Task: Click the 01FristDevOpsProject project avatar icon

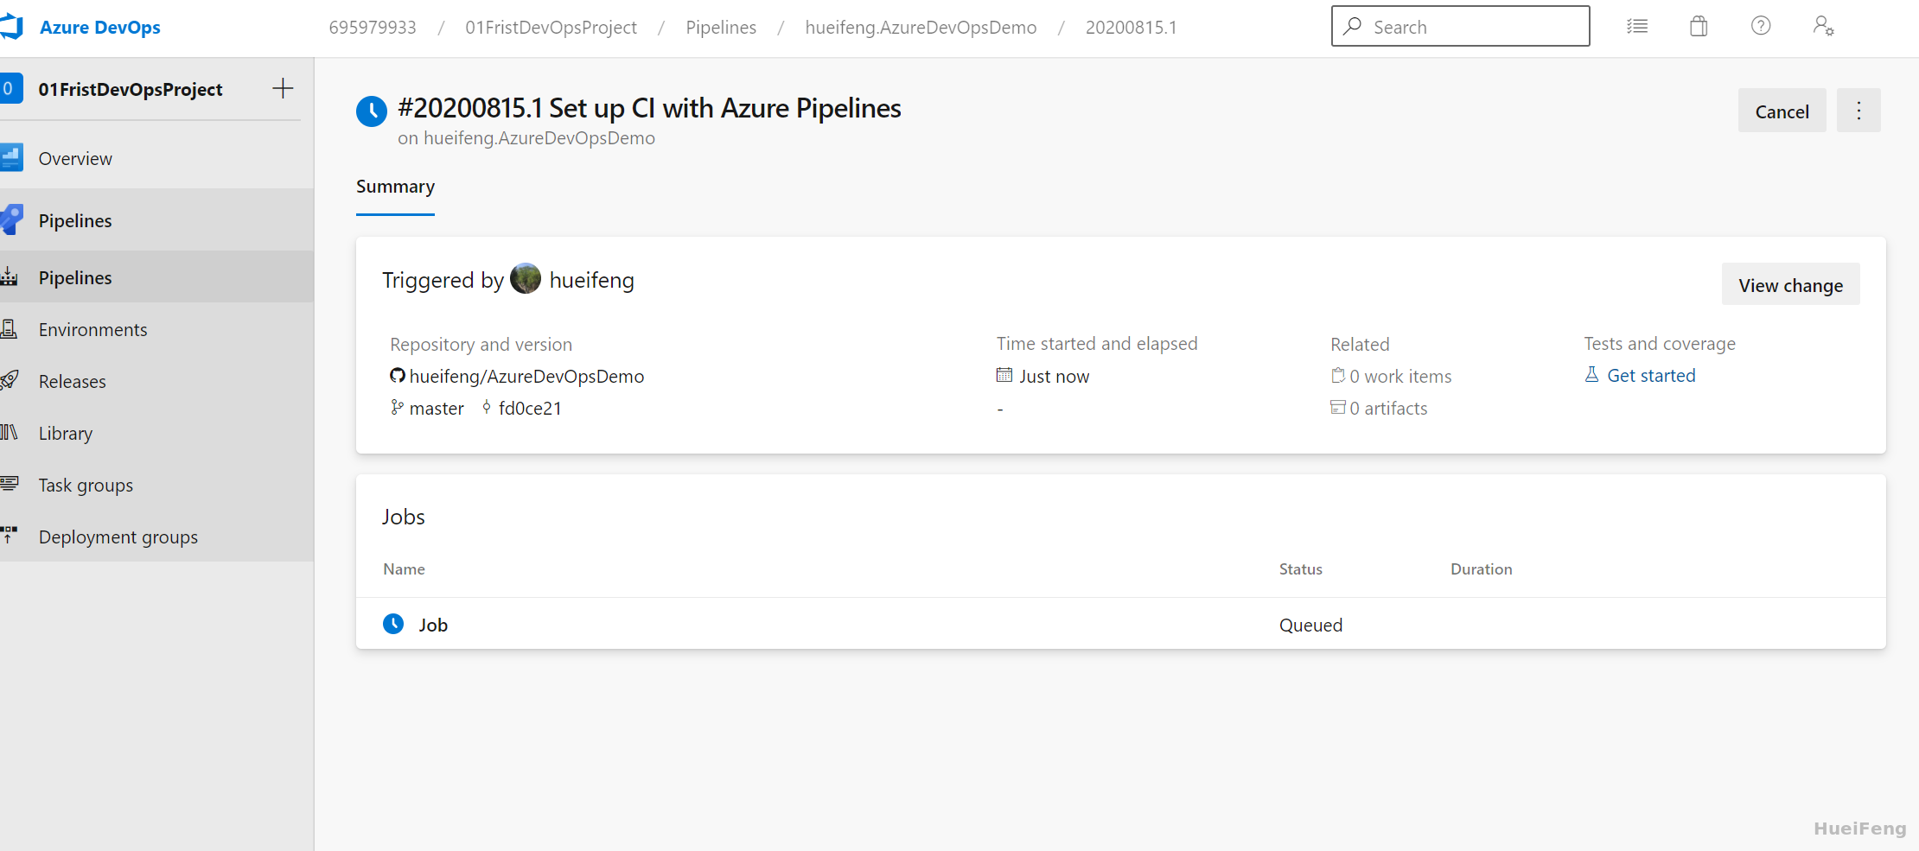Action: (10, 88)
